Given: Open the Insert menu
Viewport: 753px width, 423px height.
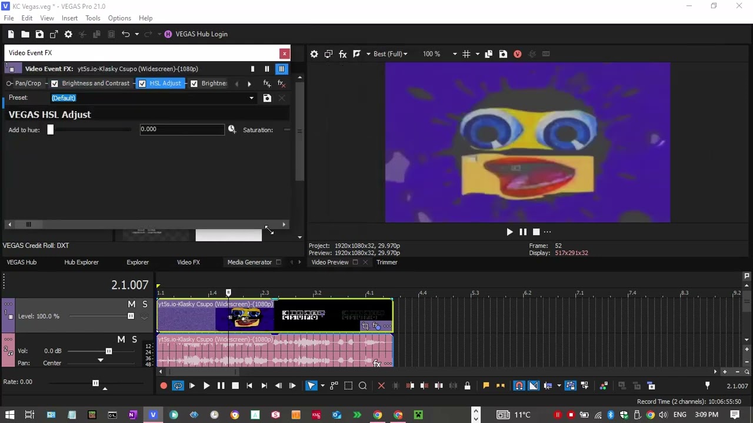Looking at the screenshot, I should [69, 18].
